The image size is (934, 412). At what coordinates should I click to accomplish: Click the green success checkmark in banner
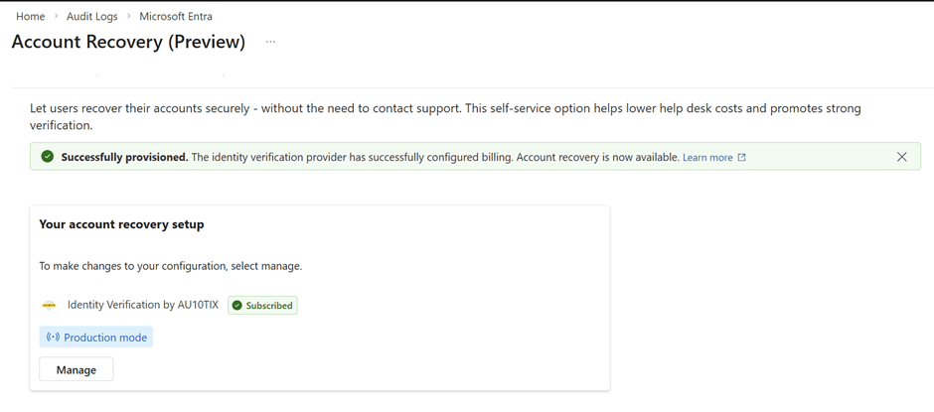click(47, 157)
